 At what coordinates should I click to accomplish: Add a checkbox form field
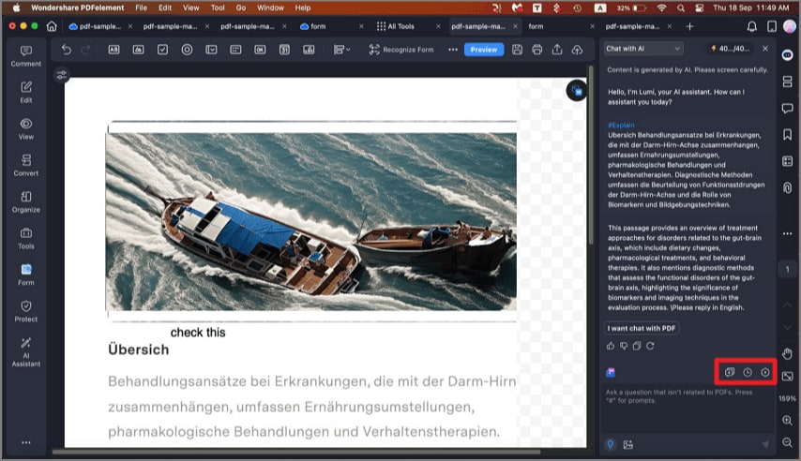click(x=162, y=50)
